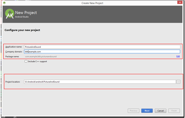Image resolution: width=185 pixels, height=118 pixels.
Task: Click inside the Company domain field
Action: tap(102, 52)
